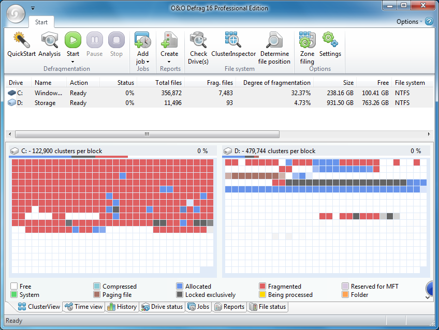Image resolution: width=439 pixels, height=330 pixels.
Task: Sort by the File system column header
Action: pyautogui.click(x=413, y=83)
